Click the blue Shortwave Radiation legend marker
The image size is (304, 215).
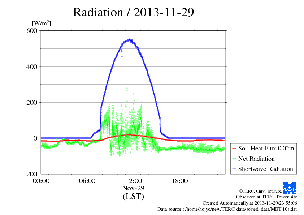pyautogui.click(x=234, y=169)
